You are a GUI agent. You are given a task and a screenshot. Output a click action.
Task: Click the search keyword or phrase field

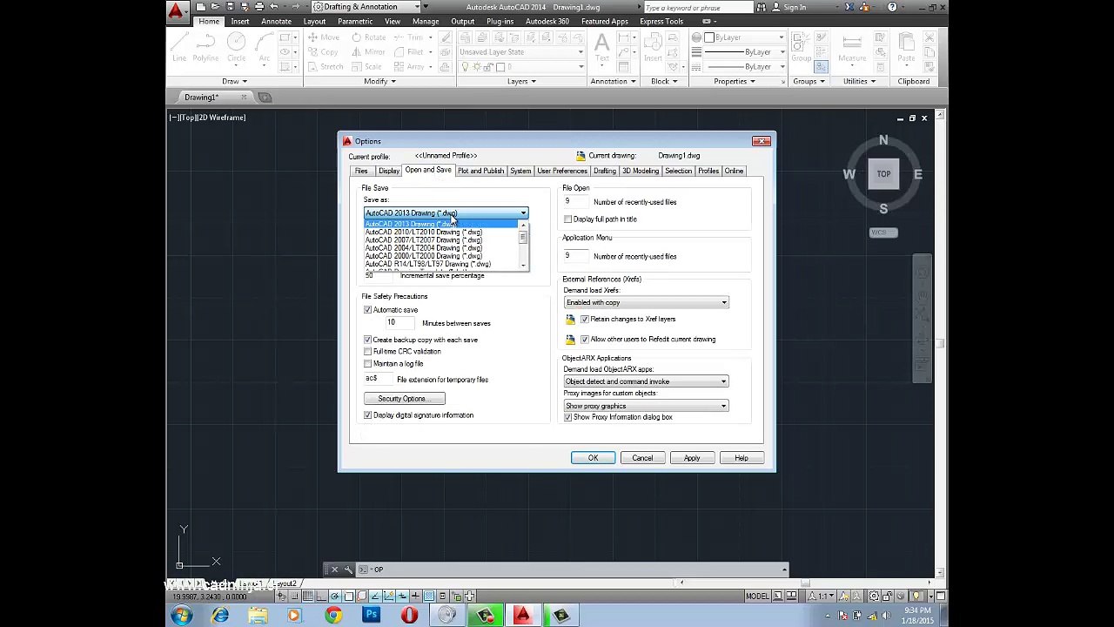pos(698,7)
